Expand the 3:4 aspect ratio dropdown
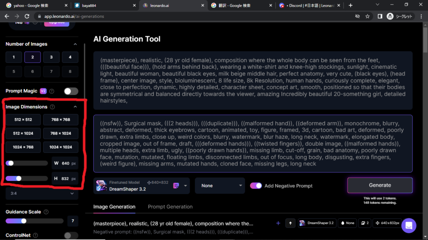Image resolution: width=428 pixels, height=240 pixels. [x=42, y=193]
